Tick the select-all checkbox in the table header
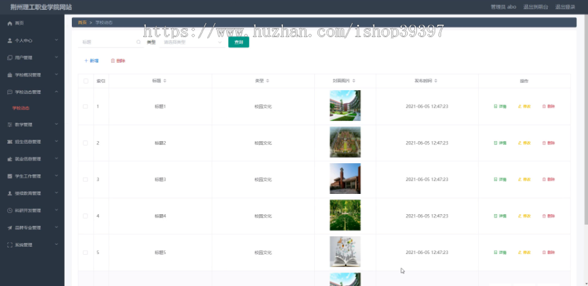 [86, 81]
